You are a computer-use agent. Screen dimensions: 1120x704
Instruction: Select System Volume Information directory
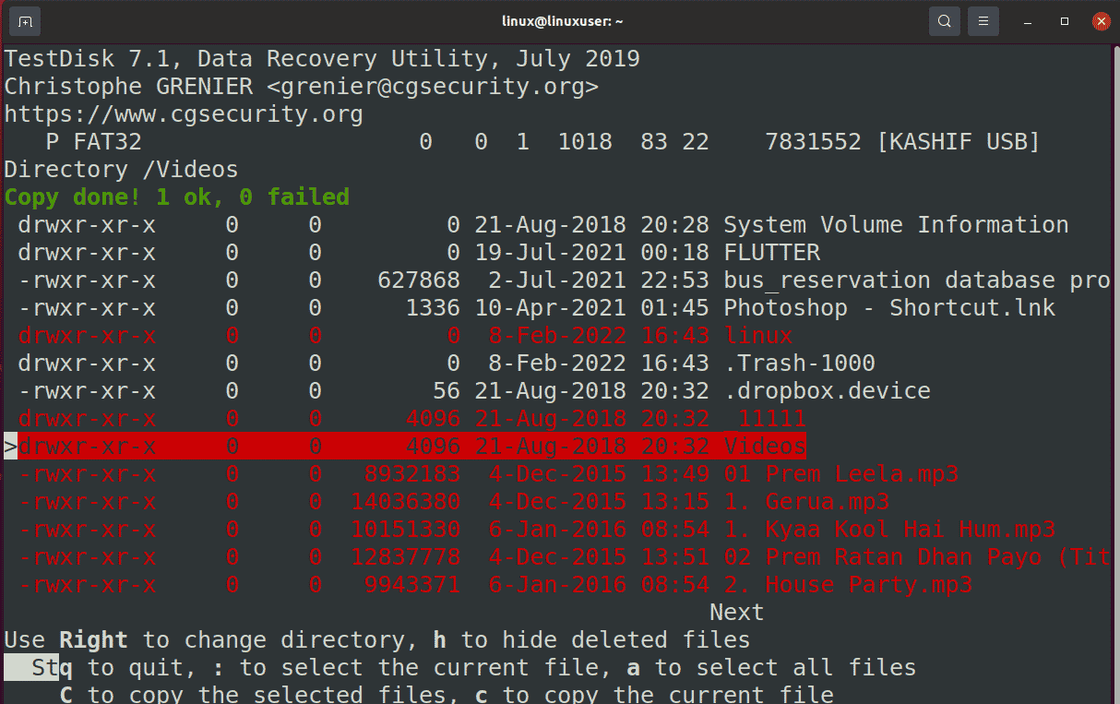point(896,225)
